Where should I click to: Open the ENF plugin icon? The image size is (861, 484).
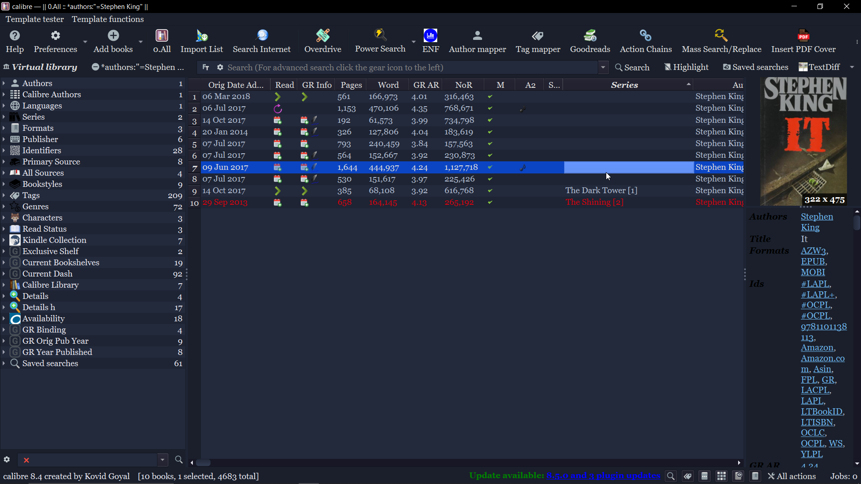(x=430, y=41)
